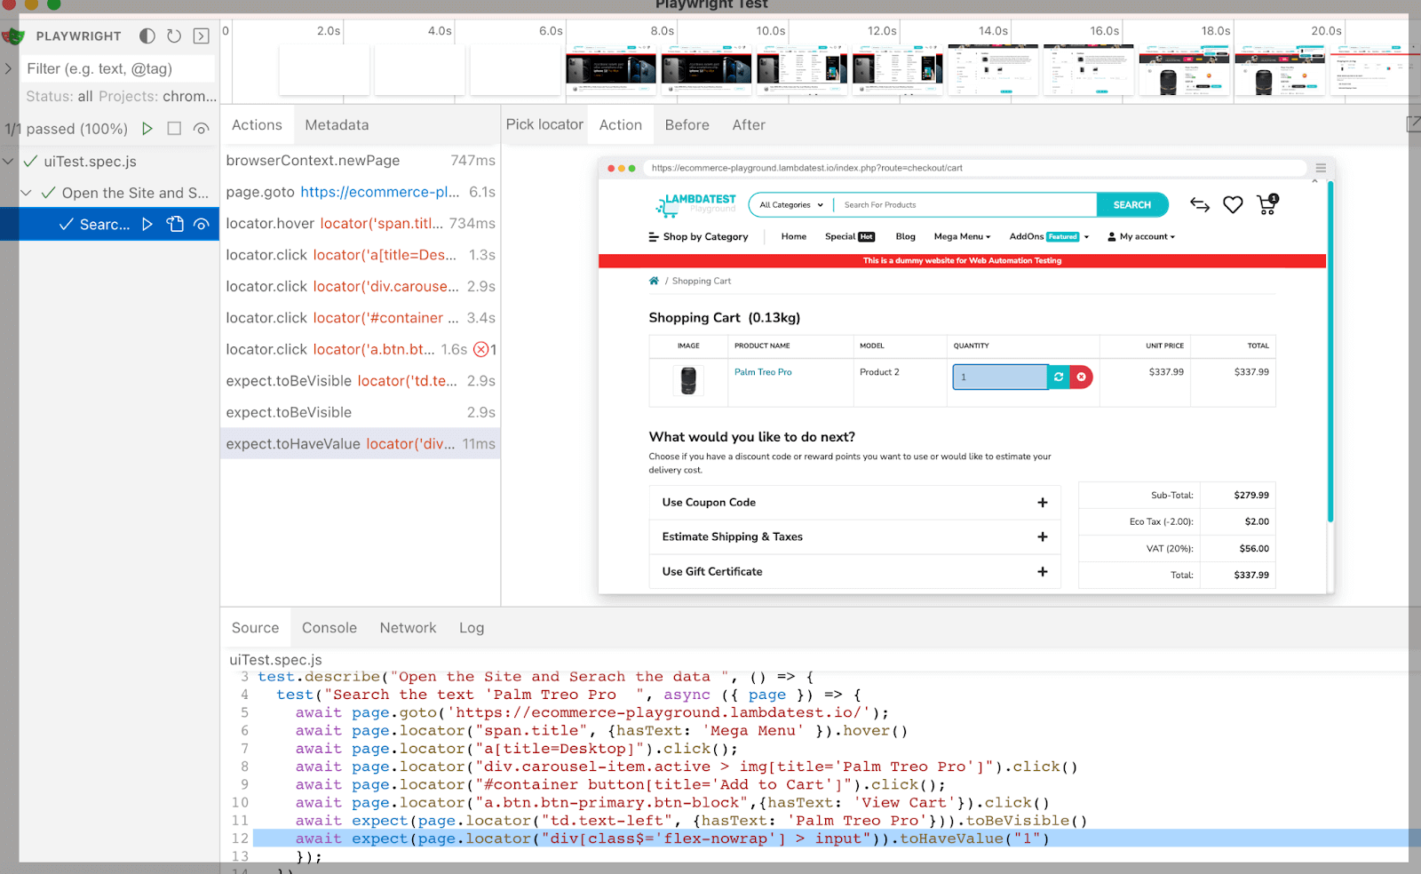Toggle watch all tests eye icon
Image resolution: width=1421 pixels, height=874 pixels.
pos(202,129)
